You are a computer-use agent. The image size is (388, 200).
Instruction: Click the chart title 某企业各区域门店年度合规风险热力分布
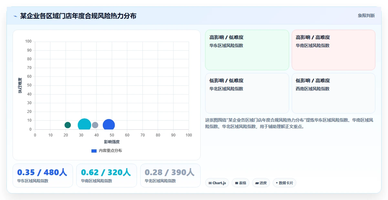click(x=78, y=16)
